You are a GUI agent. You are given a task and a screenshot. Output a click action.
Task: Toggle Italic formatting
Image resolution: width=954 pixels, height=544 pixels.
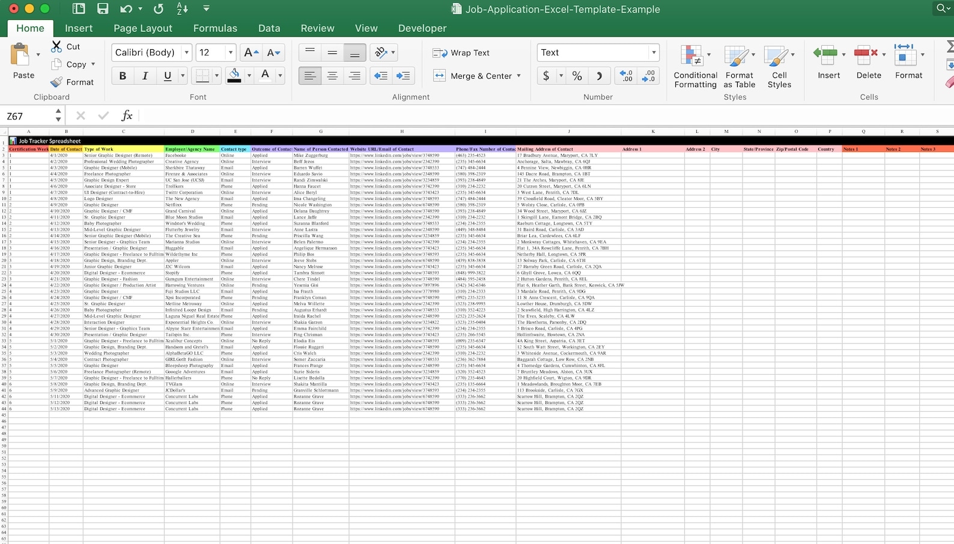pyautogui.click(x=145, y=76)
